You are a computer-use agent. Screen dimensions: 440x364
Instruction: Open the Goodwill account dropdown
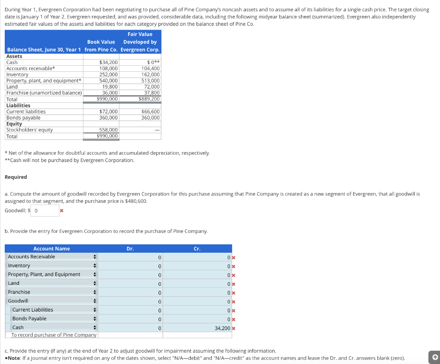(52, 301)
